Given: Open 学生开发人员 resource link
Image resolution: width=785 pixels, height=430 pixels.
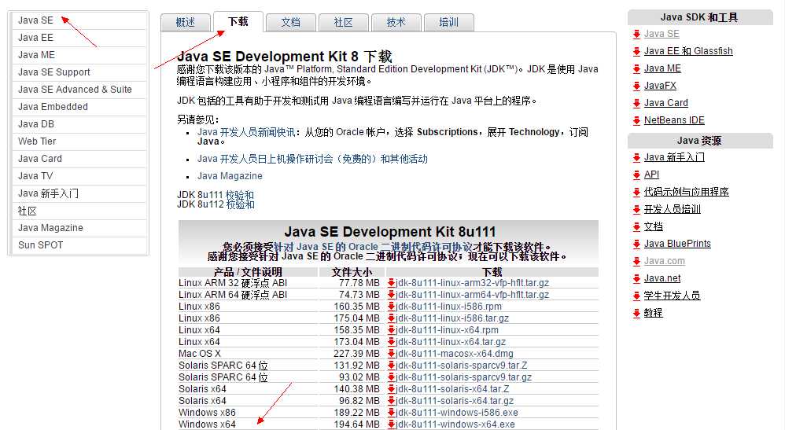Looking at the screenshot, I should click(673, 296).
